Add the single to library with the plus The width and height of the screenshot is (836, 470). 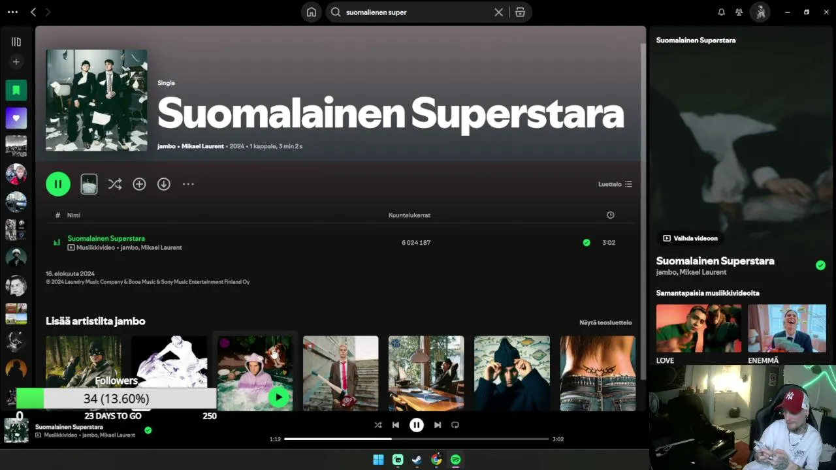point(139,184)
